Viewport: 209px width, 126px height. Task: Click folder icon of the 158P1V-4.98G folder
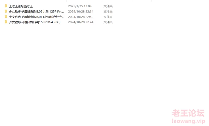coord(6,22)
